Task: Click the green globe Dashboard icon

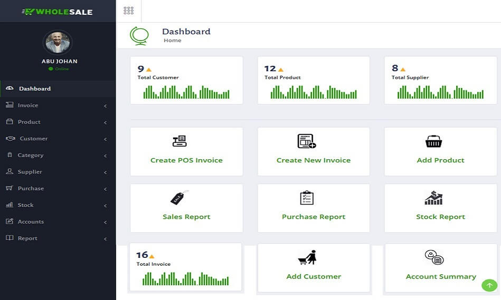Action: point(139,36)
